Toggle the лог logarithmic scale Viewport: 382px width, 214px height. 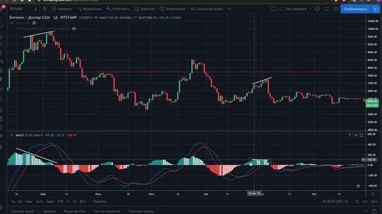click(365, 202)
